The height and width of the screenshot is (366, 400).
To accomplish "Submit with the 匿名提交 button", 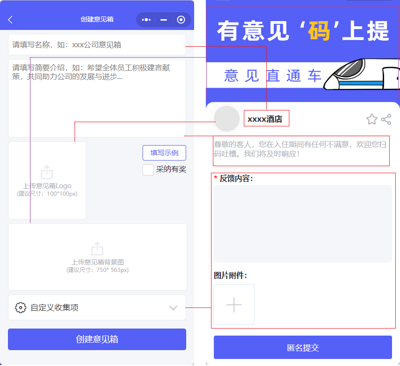I will 302,347.
